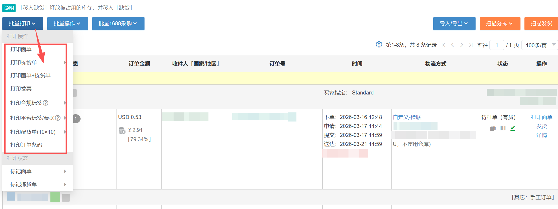This screenshot has height=209, width=558.
Task: Click the help icon beside 打印平台标签/票据
Action: [58, 118]
